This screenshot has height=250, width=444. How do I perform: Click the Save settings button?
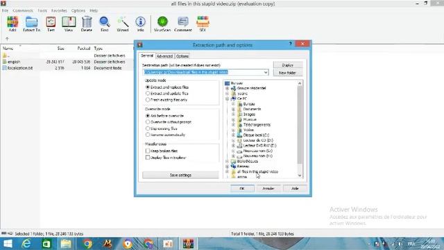[180, 175]
